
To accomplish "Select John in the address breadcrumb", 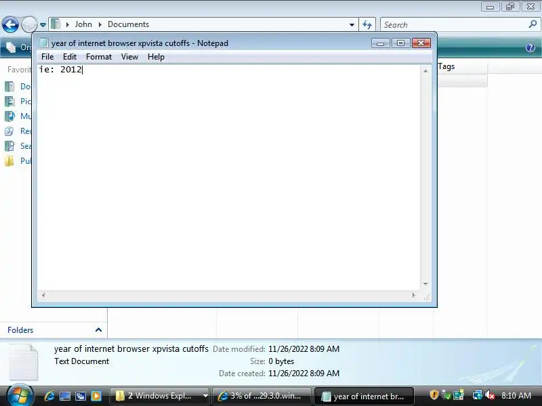I will click(x=83, y=24).
